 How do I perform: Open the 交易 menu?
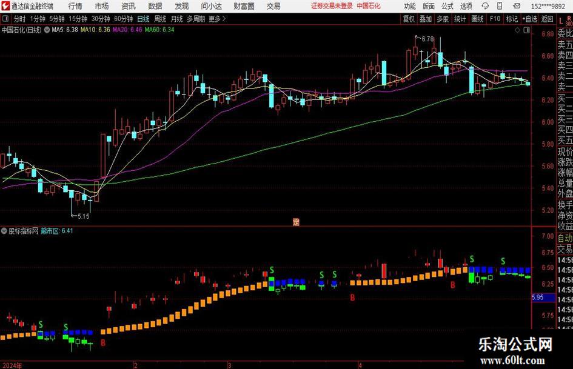[x=273, y=6]
